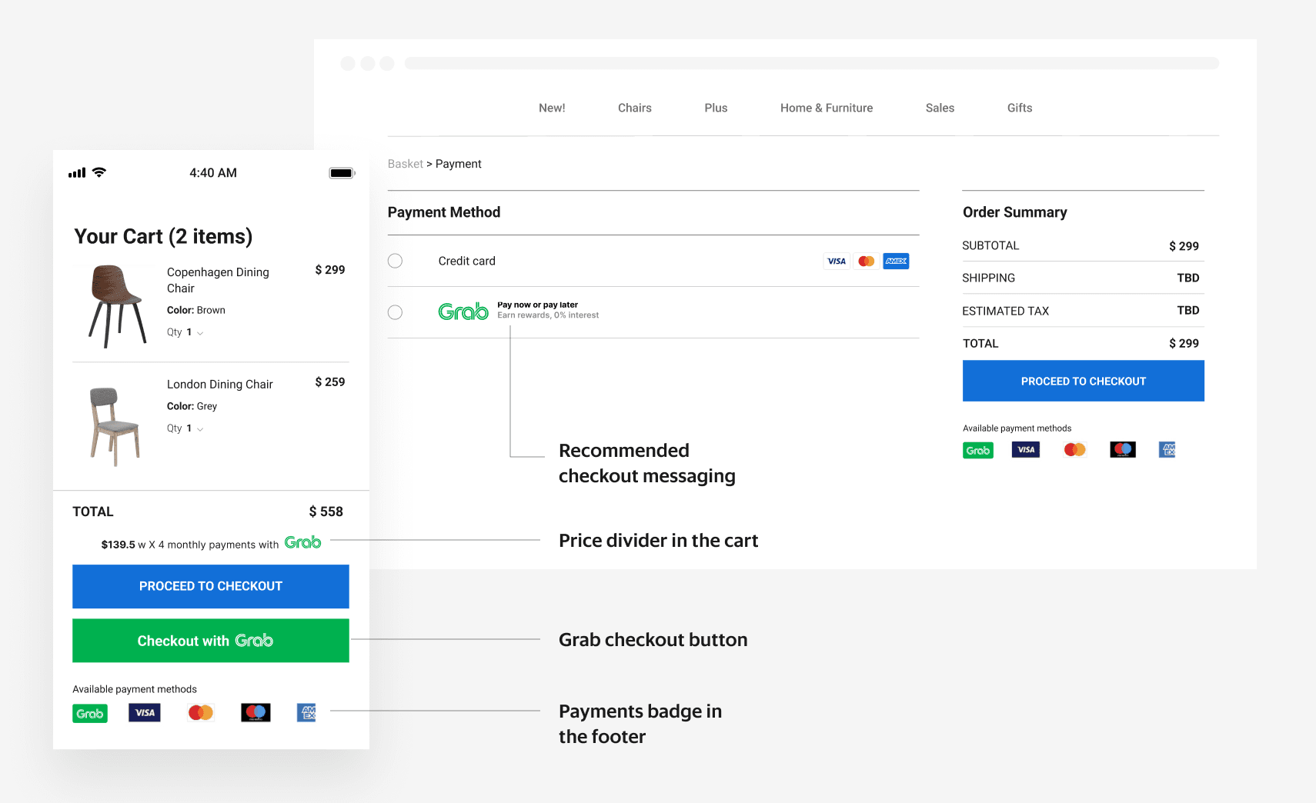Click the Amex icon in Credit card row
Image resolution: width=1316 pixels, height=803 pixels.
point(896,262)
